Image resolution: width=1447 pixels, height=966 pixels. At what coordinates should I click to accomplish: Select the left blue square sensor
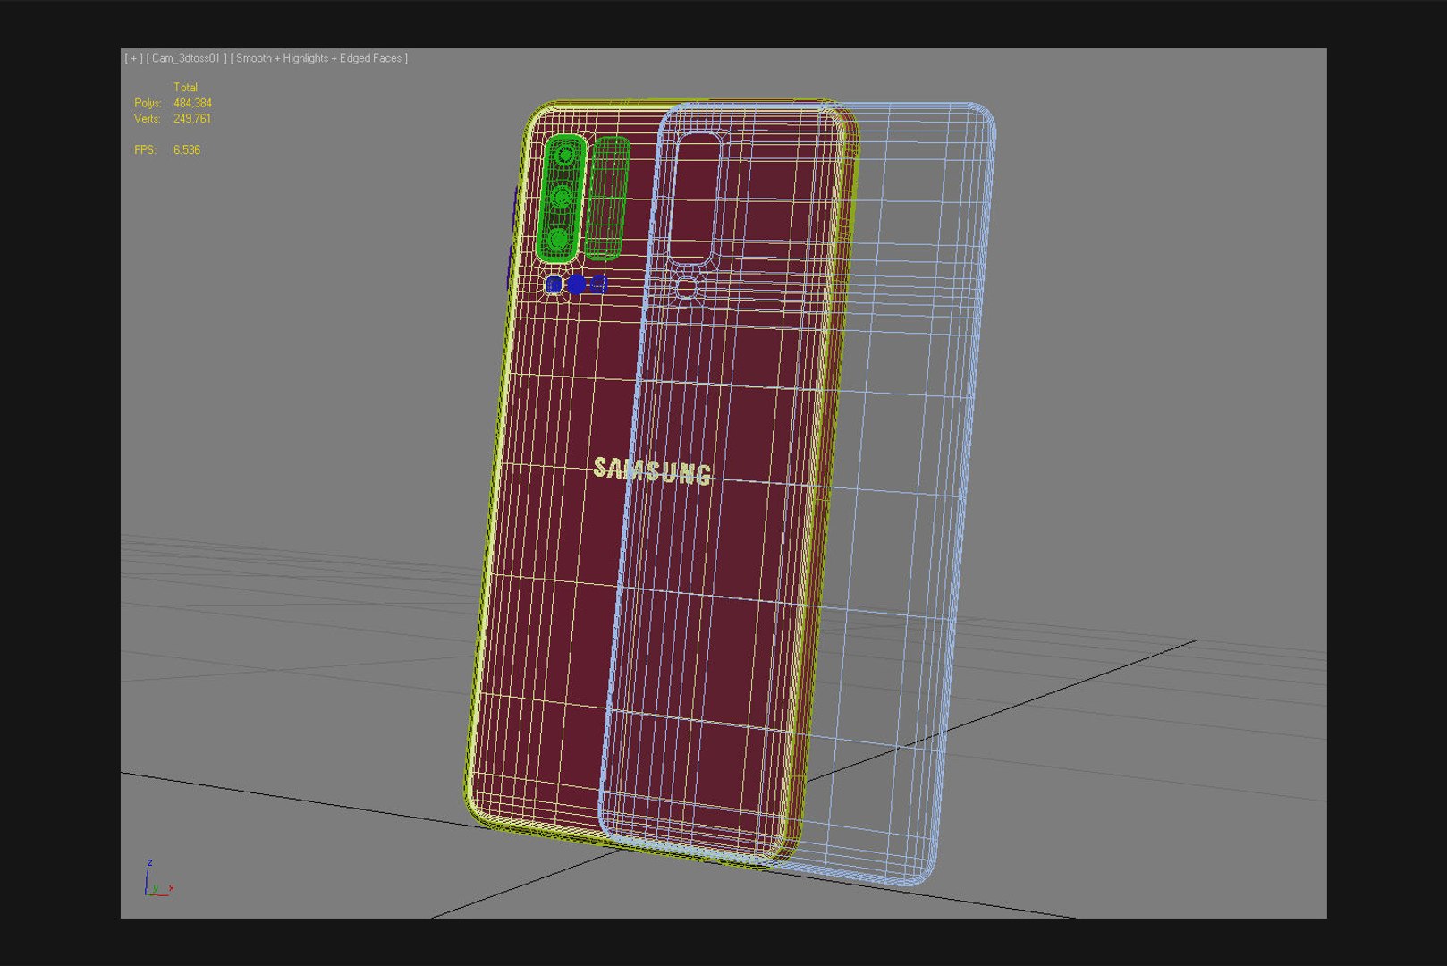[x=554, y=284]
